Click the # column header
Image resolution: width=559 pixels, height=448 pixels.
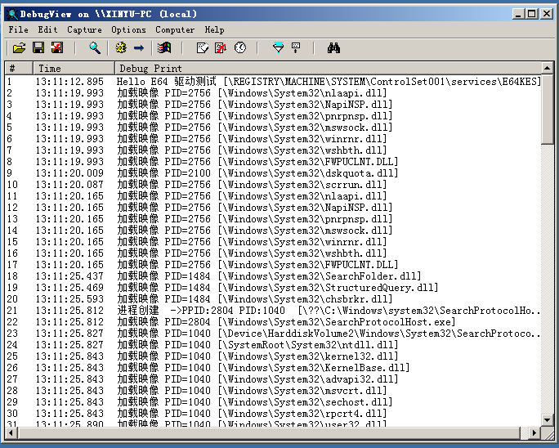(x=19, y=68)
